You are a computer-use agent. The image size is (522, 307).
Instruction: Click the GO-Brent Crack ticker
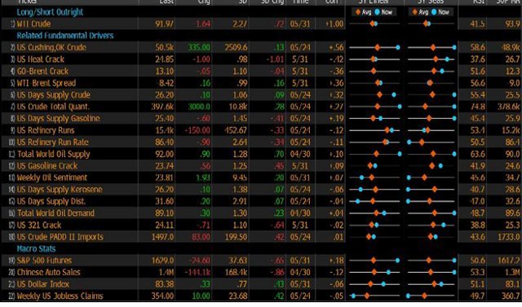pos(42,71)
